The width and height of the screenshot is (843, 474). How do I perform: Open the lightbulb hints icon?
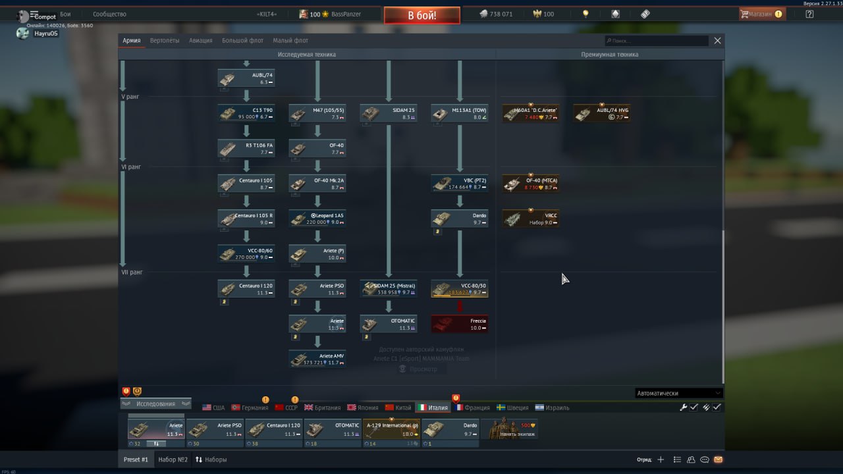585,14
